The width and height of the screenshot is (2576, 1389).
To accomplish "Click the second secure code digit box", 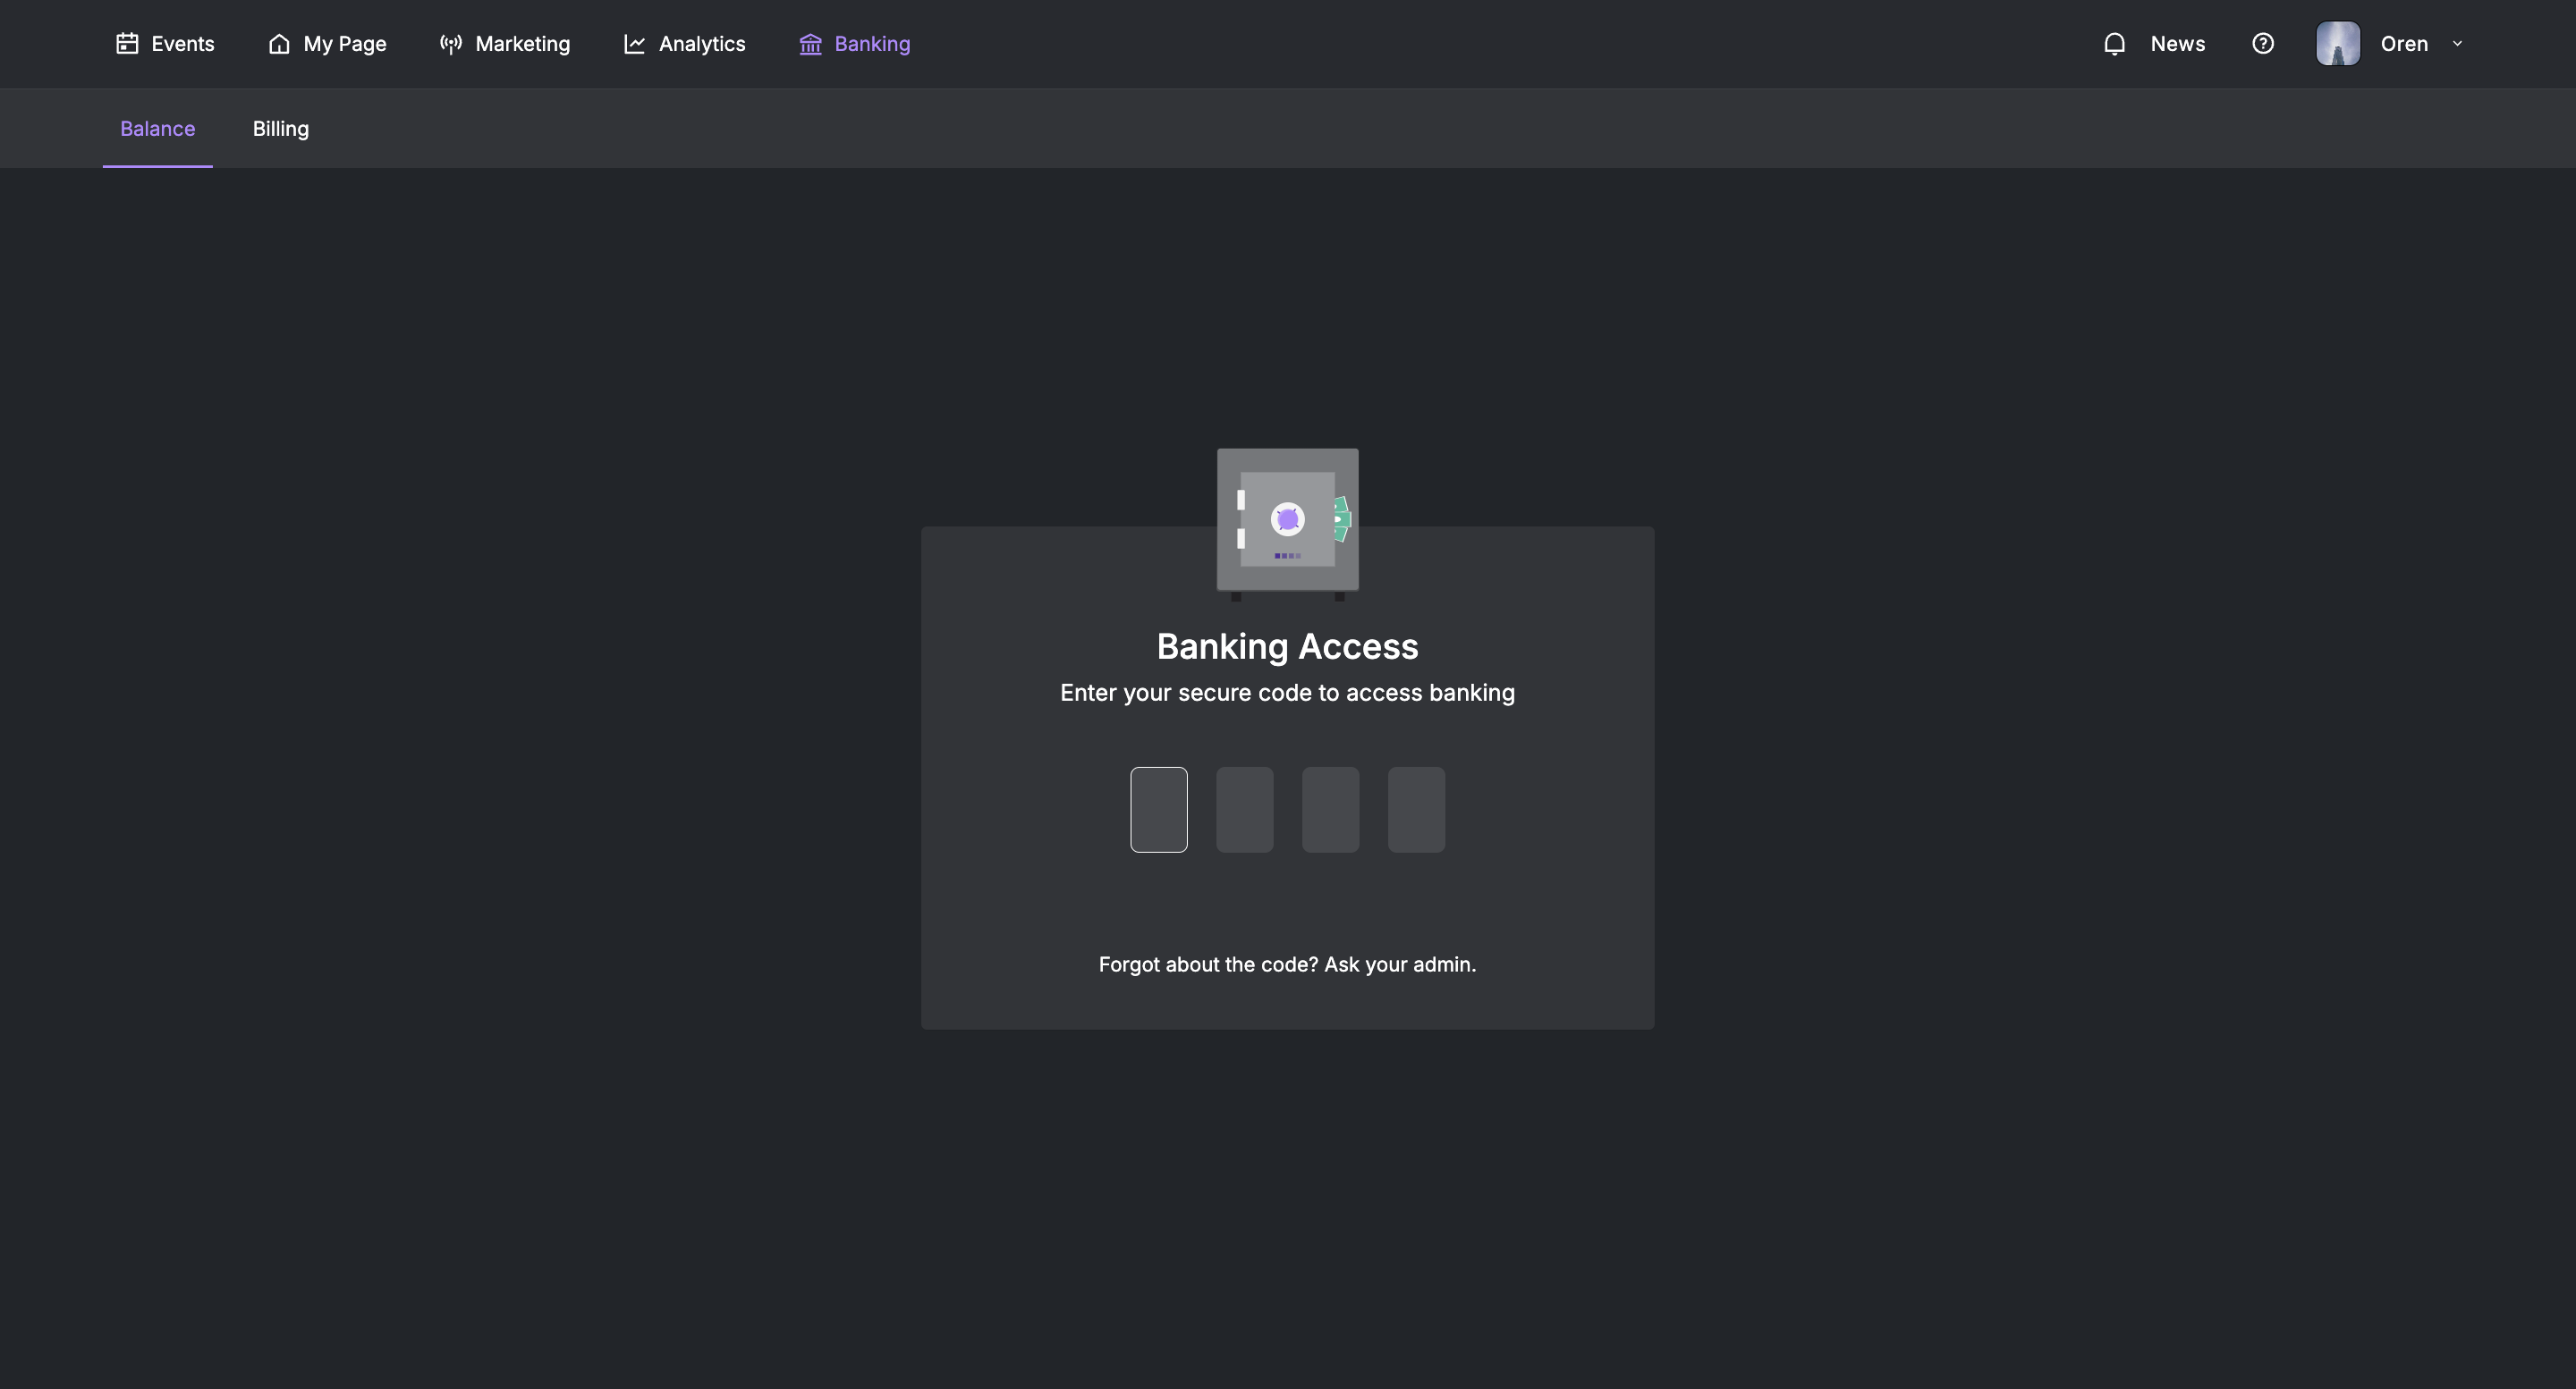I will 1245,810.
